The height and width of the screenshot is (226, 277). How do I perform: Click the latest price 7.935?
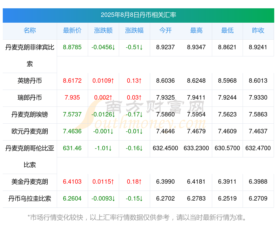(x=72, y=98)
